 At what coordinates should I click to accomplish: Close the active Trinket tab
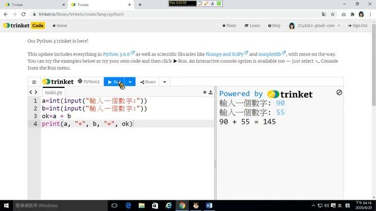(x=129, y=5)
